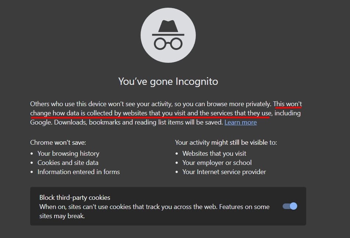Click the blue toggle switch knob
Screen dimensions: 350x238
293,206
